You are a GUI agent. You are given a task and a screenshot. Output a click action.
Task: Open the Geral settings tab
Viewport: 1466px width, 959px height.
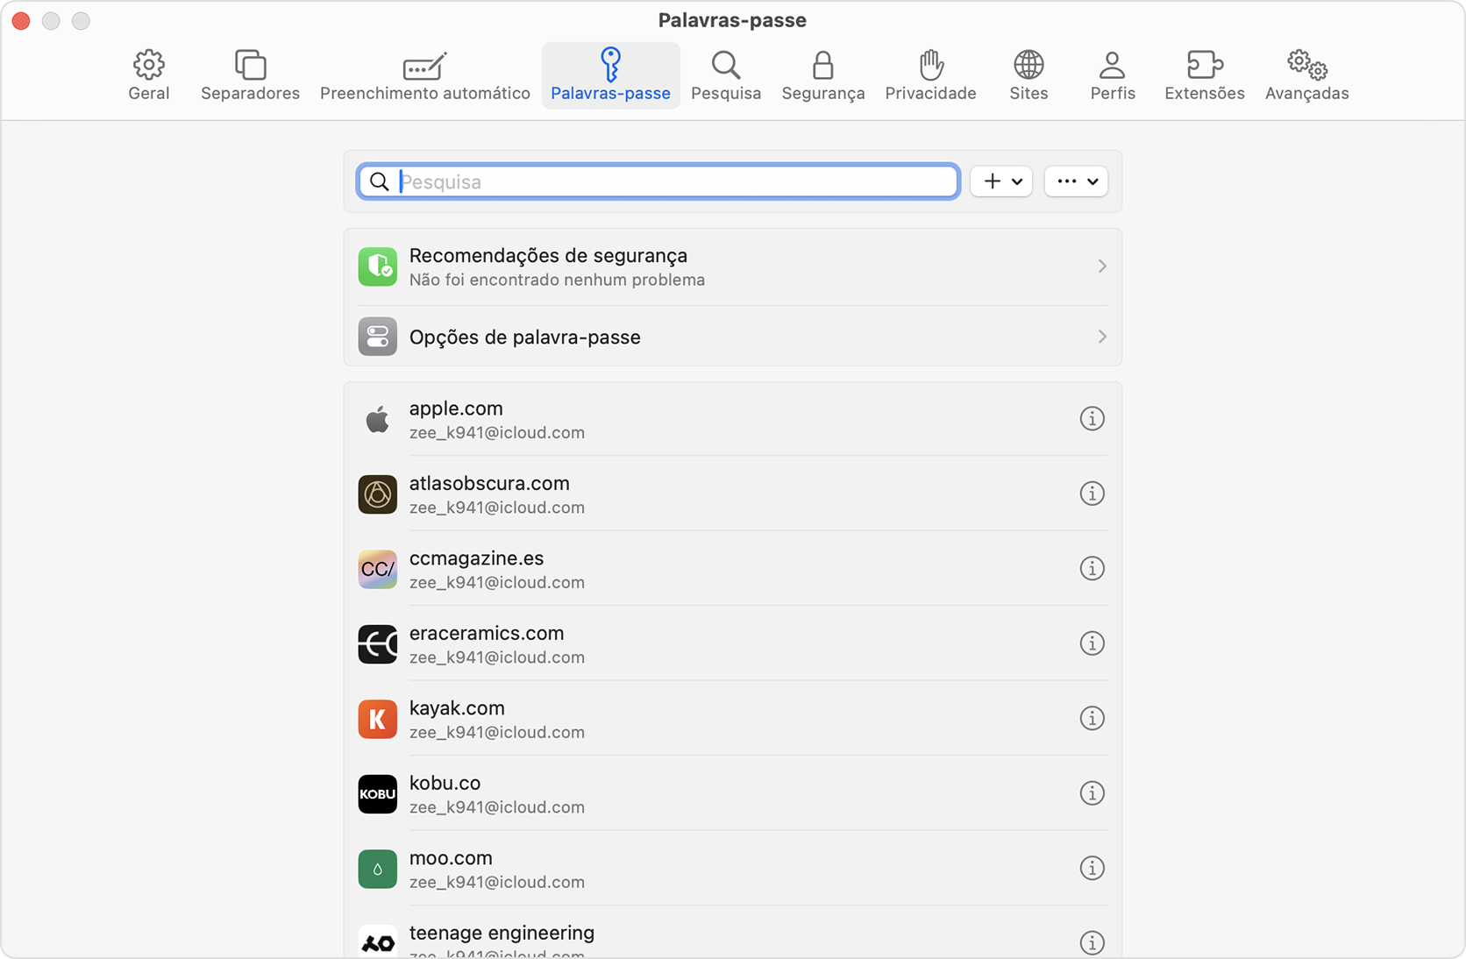click(148, 75)
